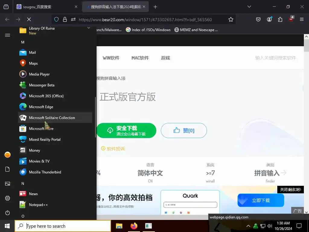Open Media Player from app list
Screen dimensions: 309x232
tap(55, 74)
